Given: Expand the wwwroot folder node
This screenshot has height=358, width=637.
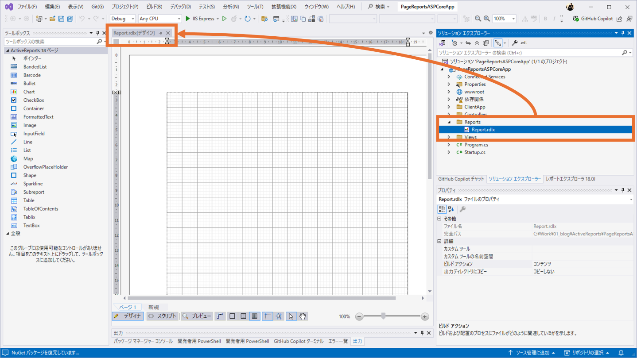Looking at the screenshot, I should pos(449,92).
